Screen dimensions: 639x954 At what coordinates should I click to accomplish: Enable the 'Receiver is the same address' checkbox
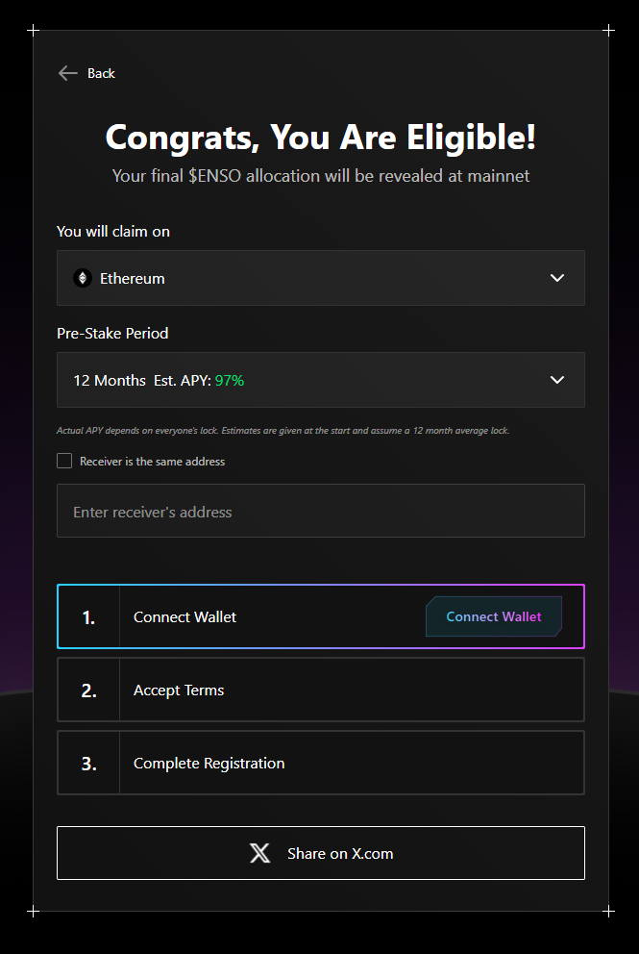(x=64, y=461)
